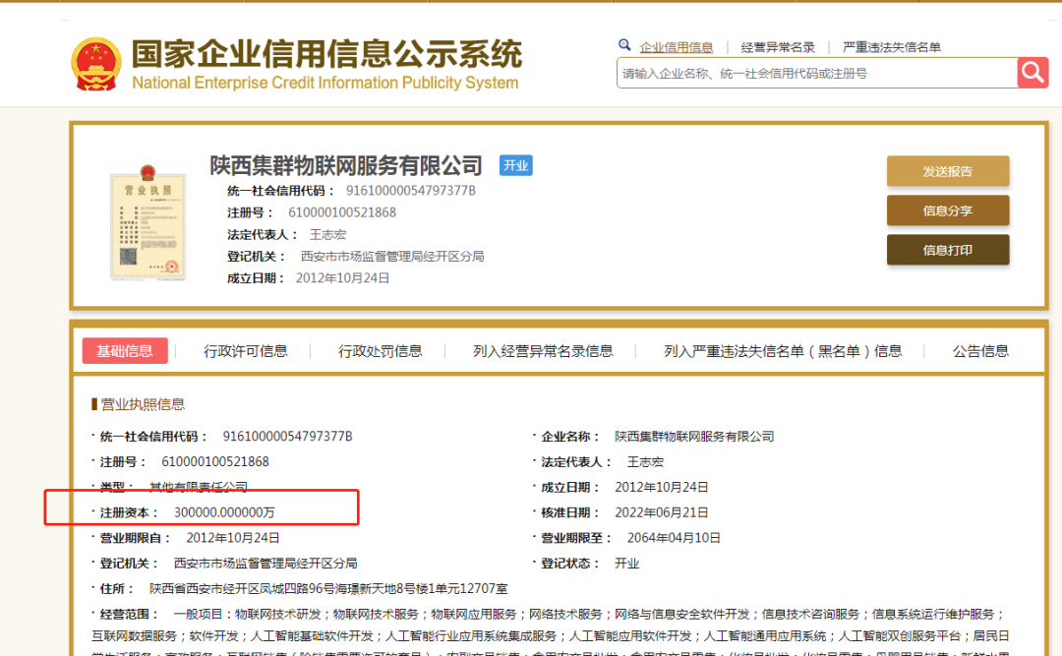Open the 行政处罚信息 tab

click(x=380, y=351)
